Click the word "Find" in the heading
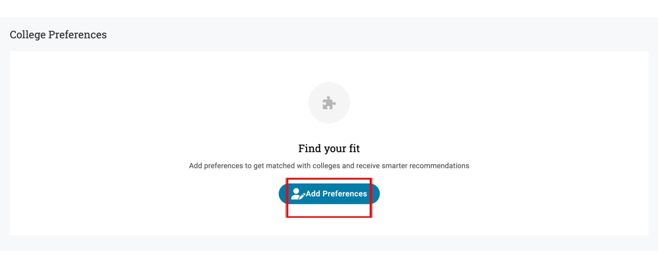Image resolution: width=658 pixels, height=268 pixels. (x=309, y=148)
